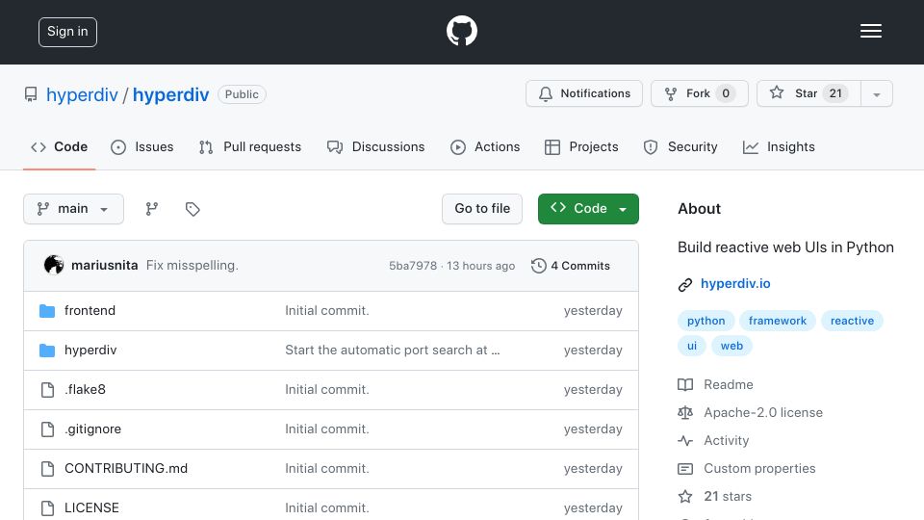Image resolution: width=924 pixels, height=520 pixels.
Task: View the 21 stars stargazers link
Action: [x=728, y=497]
